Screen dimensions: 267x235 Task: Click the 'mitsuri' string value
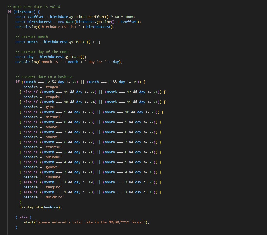53,117
